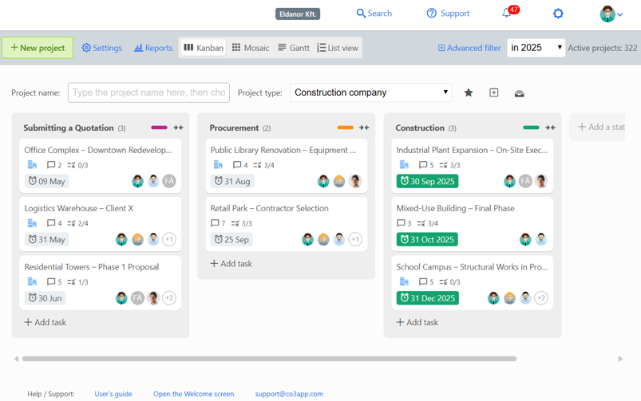The height and width of the screenshot is (401, 641).
Task: Open Reports
Action: click(x=153, y=48)
